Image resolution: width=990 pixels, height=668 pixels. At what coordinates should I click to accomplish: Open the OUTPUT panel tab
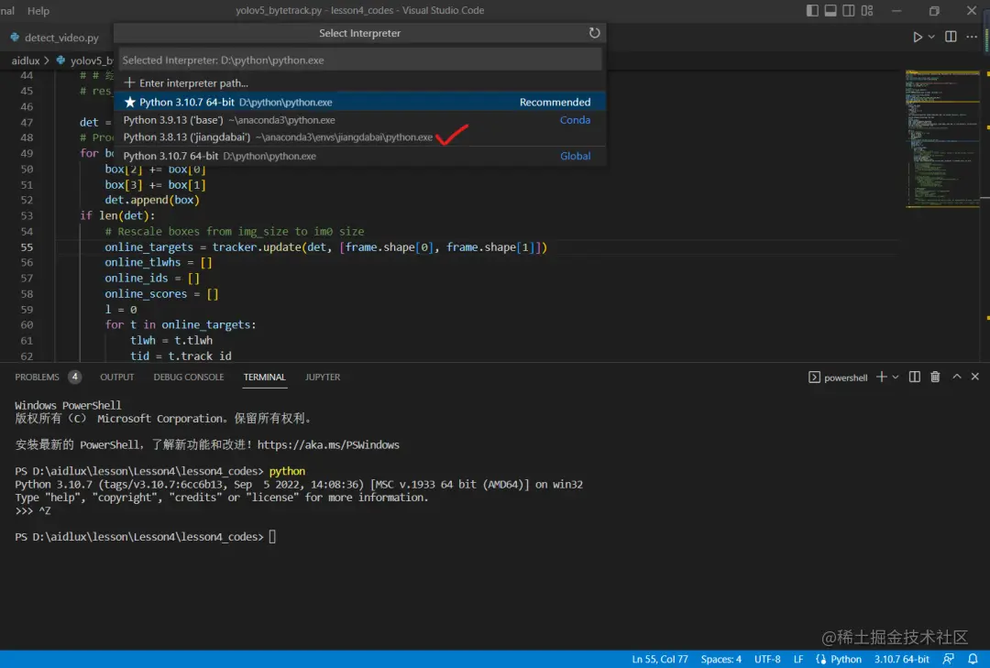click(x=116, y=377)
